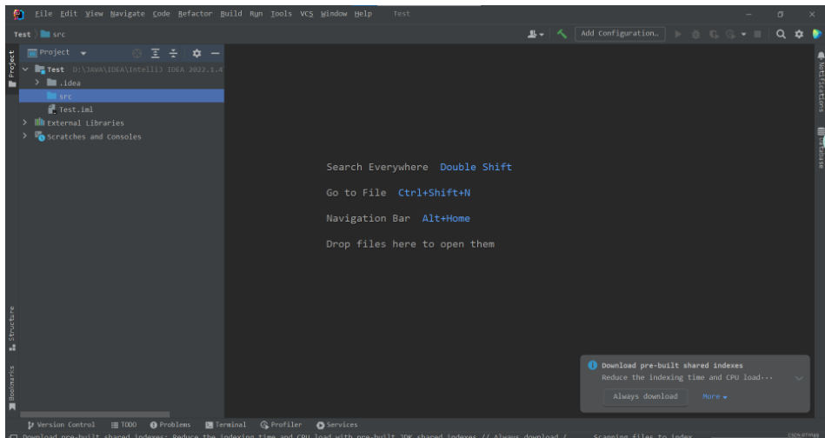Open the Code menu
The height and width of the screenshot is (438, 825).
[161, 14]
